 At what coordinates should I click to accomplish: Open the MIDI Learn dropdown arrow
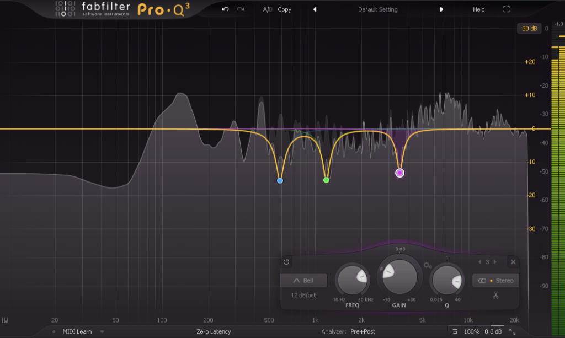(102, 331)
